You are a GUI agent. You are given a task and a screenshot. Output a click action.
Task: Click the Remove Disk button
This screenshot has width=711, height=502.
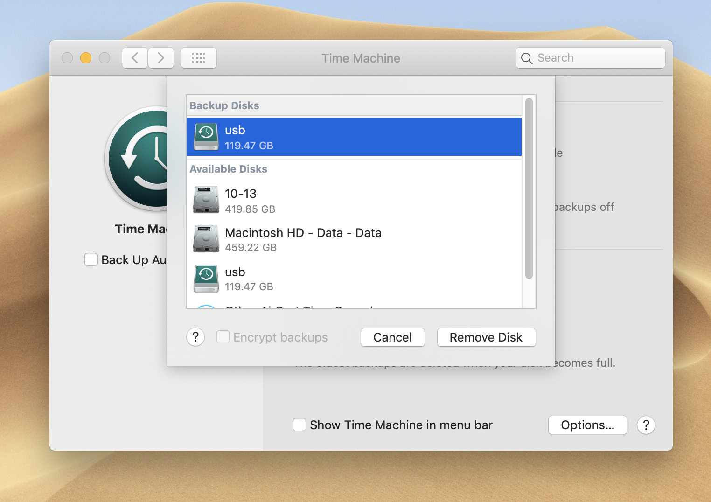pyautogui.click(x=486, y=337)
